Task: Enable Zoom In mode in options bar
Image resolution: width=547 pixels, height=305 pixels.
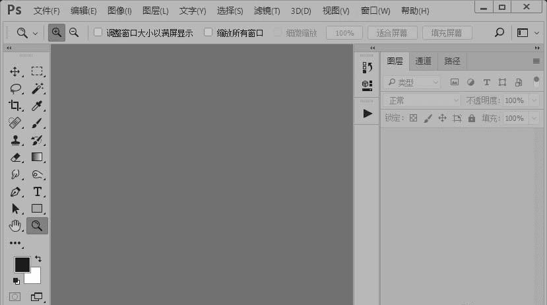Action: 57,33
